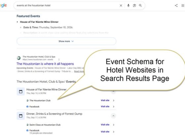Open three-dot menu next to houstonian.com result

[59, 60]
